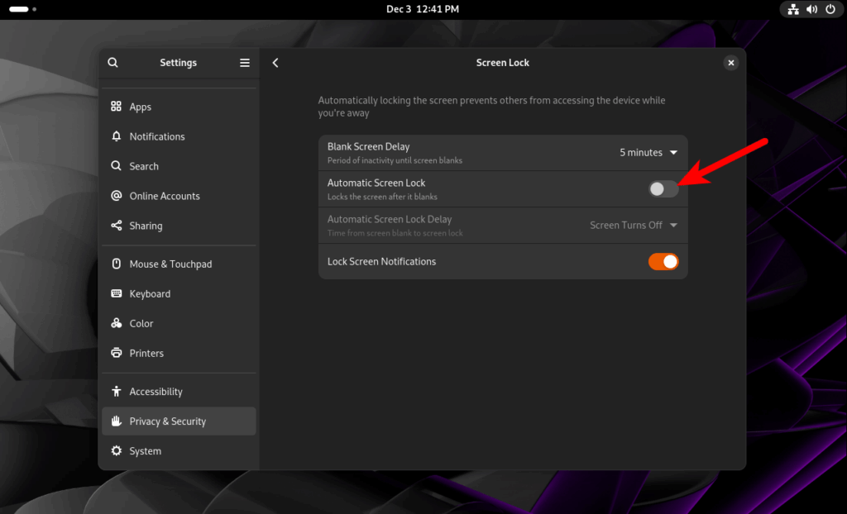Open Online Accounts settings
The width and height of the screenshot is (847, 514).
pos(179,196)
